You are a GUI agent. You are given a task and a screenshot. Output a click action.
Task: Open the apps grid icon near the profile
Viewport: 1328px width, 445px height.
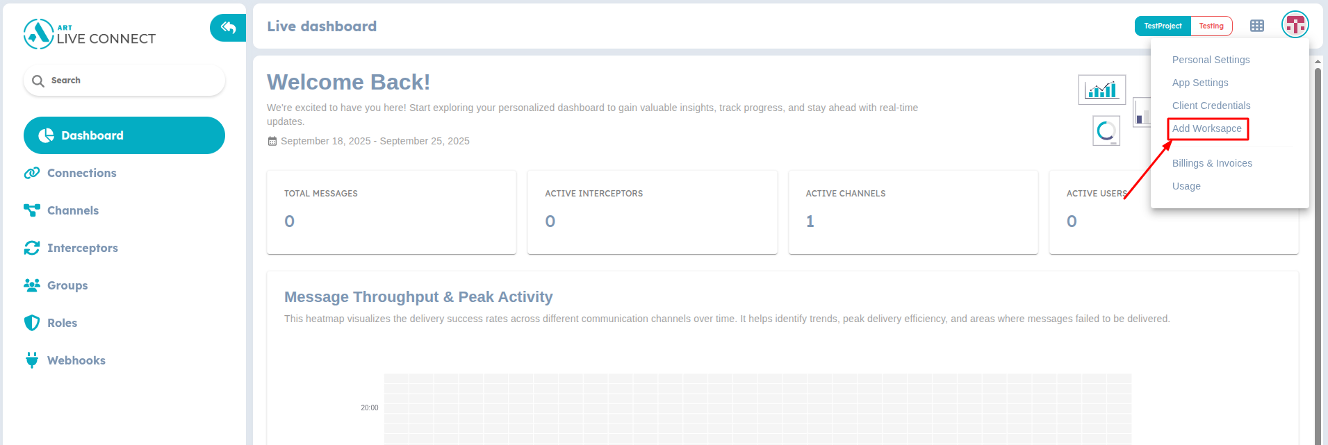coord(1256,26)
